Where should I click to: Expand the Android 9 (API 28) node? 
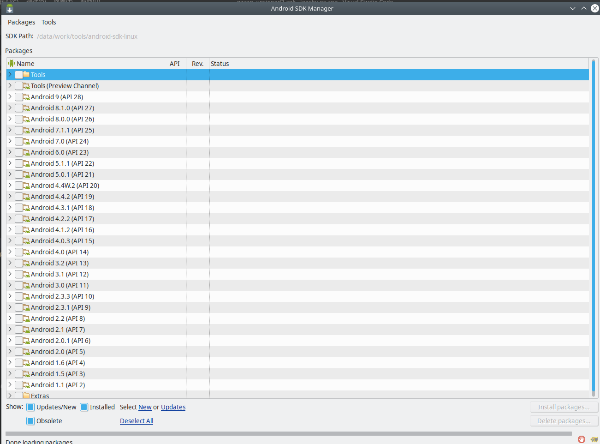(x=10, y=96)
